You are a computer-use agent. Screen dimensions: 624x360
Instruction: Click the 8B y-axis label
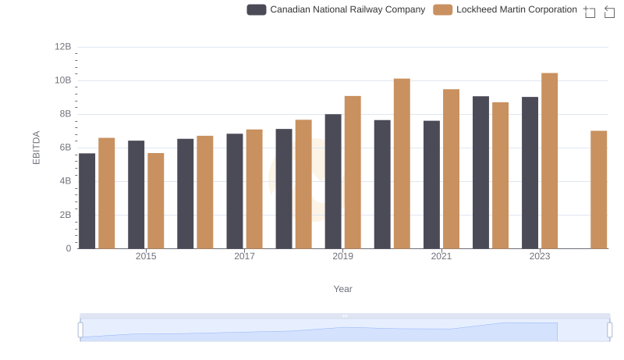point(66,114)
